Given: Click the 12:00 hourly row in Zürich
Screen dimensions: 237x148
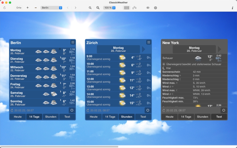Looking at the screenshot, I should (x=118, y=80).
